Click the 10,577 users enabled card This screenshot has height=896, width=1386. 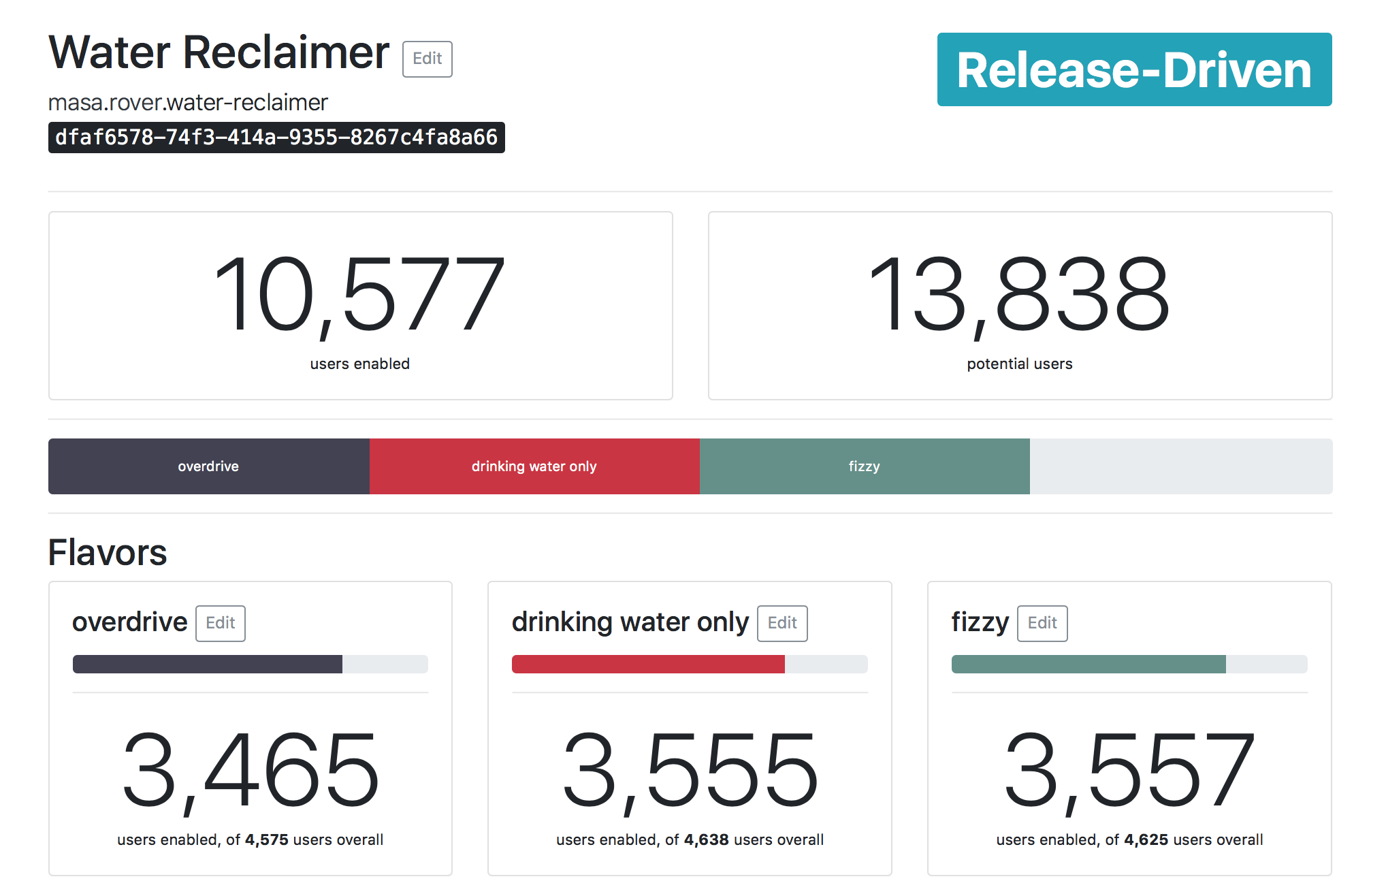coord(361,306)
